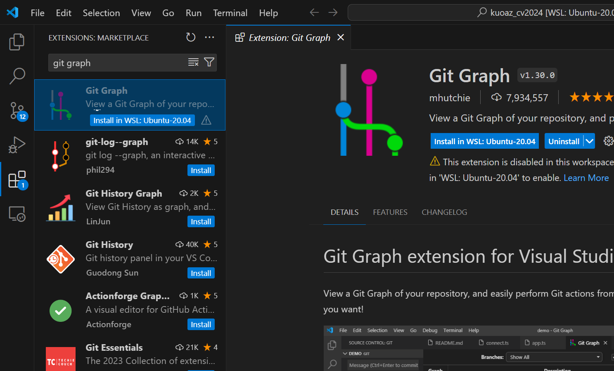This screenshot has height=371, width=614.
Task: Click the Uninstall button
Action: [564, 141]
